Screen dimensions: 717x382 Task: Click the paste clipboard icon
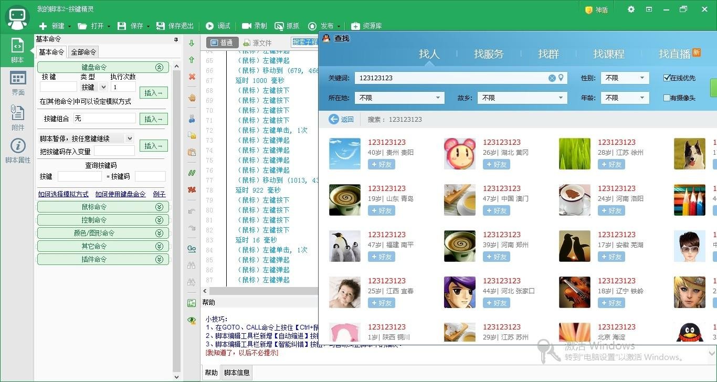tap(192, 152)
